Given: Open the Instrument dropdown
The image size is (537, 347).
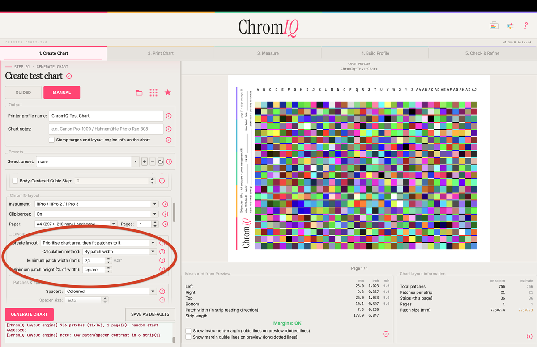Looking at the screenshot, I should coord(96,204).
